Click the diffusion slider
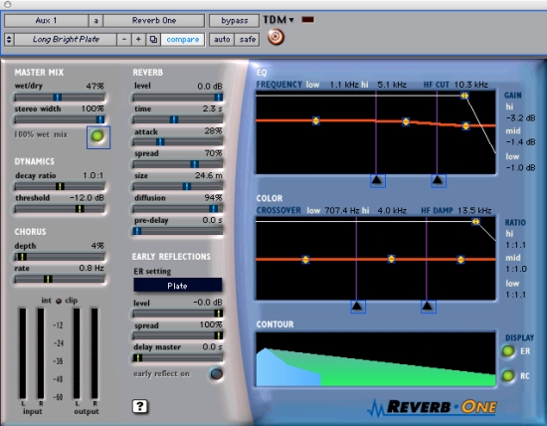This screenshot has width=547, height=426. (178, 209)
